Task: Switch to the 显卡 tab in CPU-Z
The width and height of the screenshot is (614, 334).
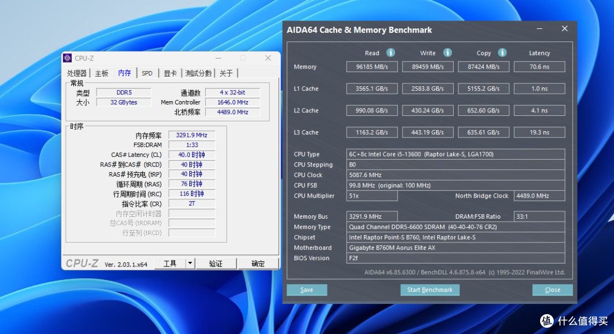Action: pyautogui.click(x=171, y=73)
